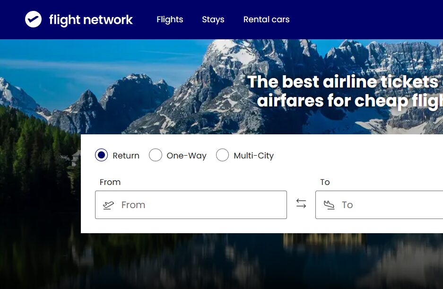Go to the Rental cars section

click(x=267, y=19)
